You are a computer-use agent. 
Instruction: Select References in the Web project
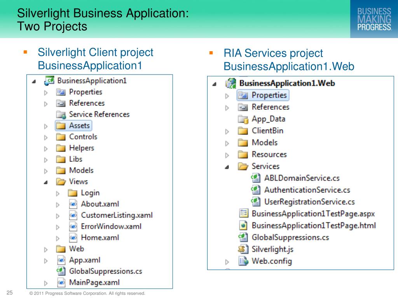click(271, 107)
